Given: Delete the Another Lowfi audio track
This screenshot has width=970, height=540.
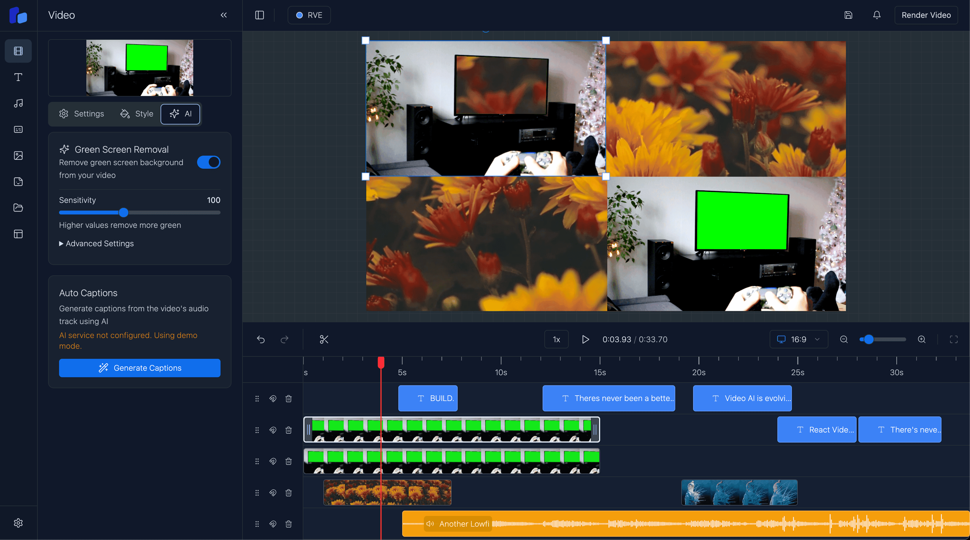Looking at the screenshot, I should coord(289,524).
